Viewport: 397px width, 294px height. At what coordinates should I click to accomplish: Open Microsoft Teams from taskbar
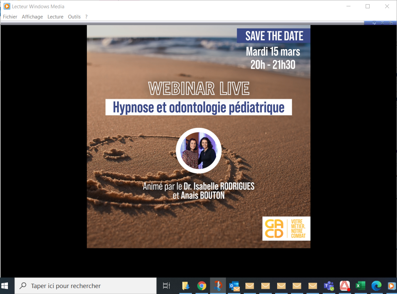click(329, 286)
